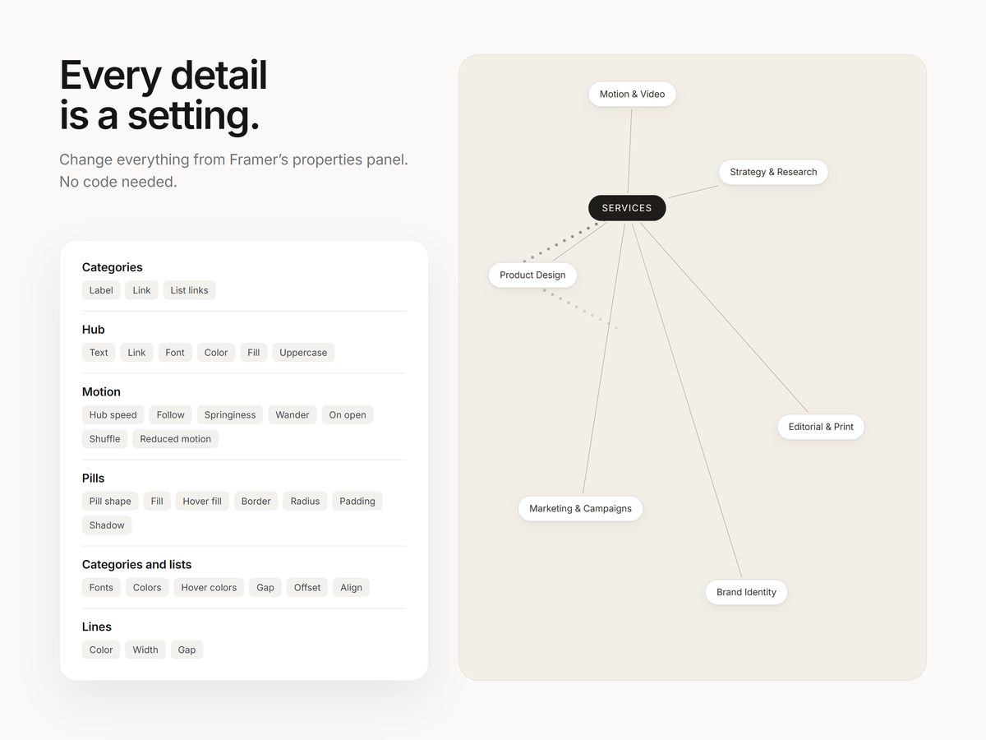Click the Font tag under Hub
The width and height of the screenshot is (986, 740).
coord(175,353)
